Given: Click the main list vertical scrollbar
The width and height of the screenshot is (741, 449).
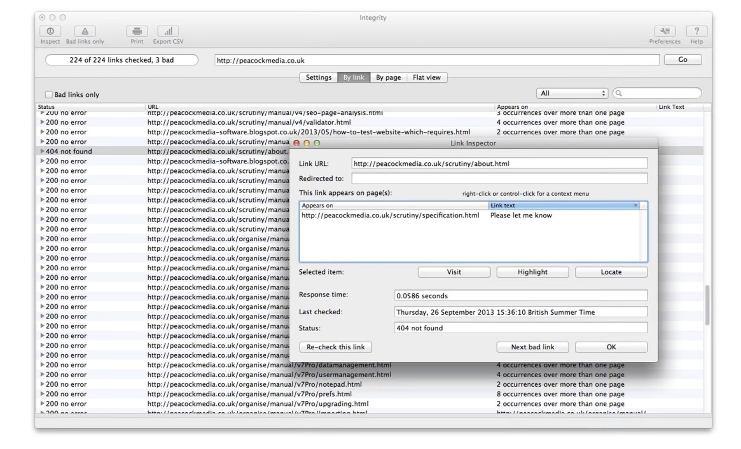Looking at the screenshot, I should (707, 305).
